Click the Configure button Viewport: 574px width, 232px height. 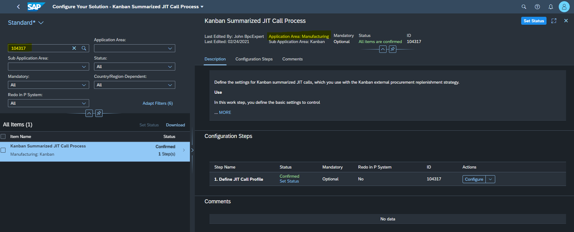click(474, 179)
